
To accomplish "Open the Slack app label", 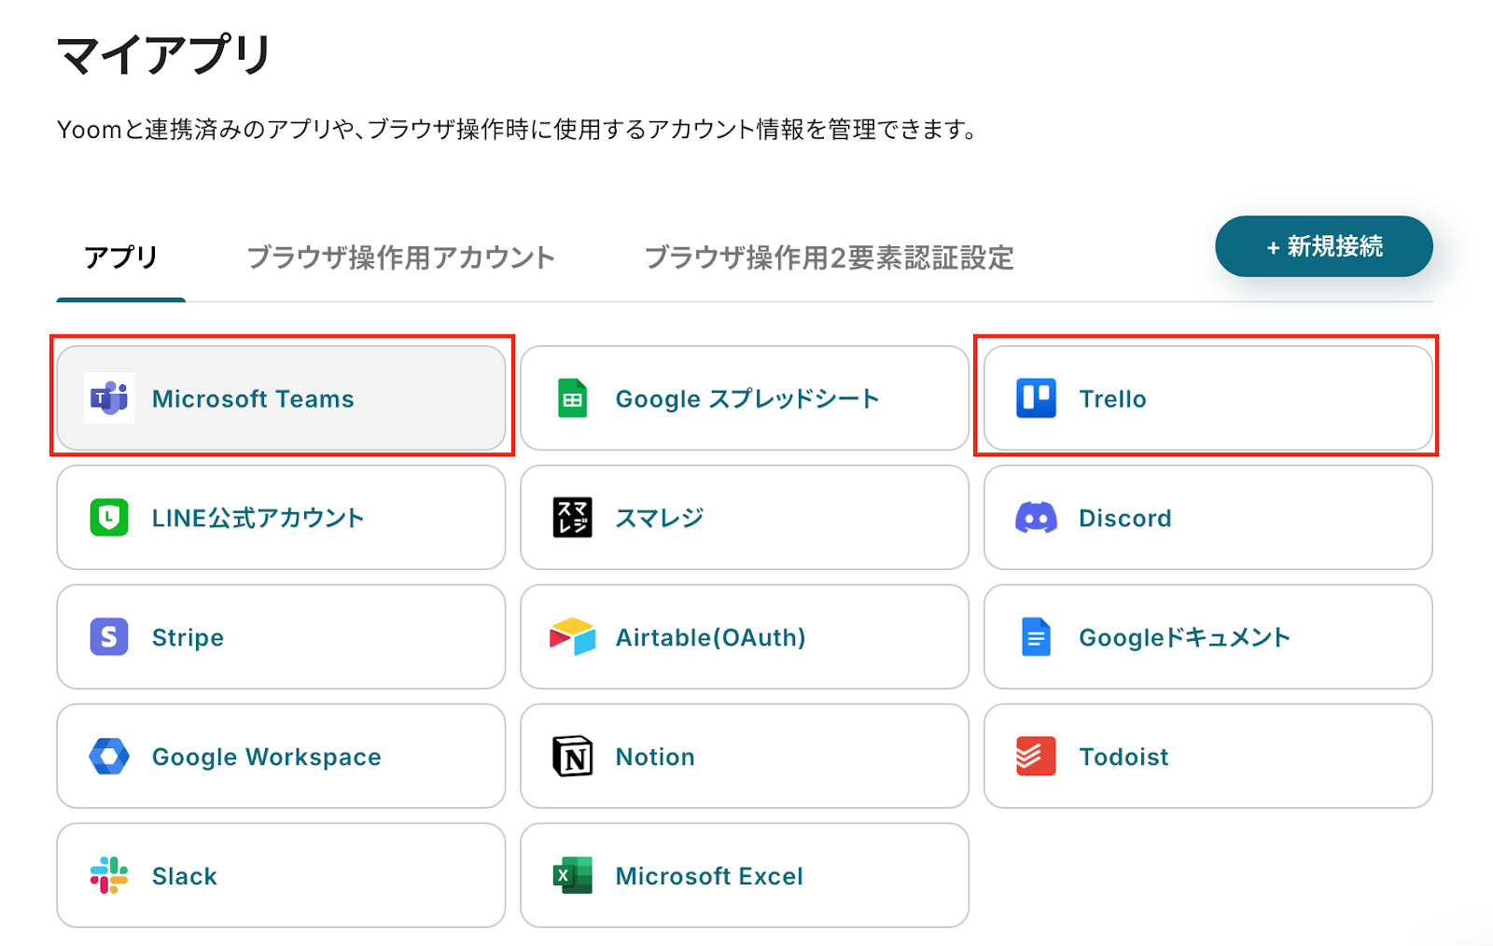I will 185,877.
